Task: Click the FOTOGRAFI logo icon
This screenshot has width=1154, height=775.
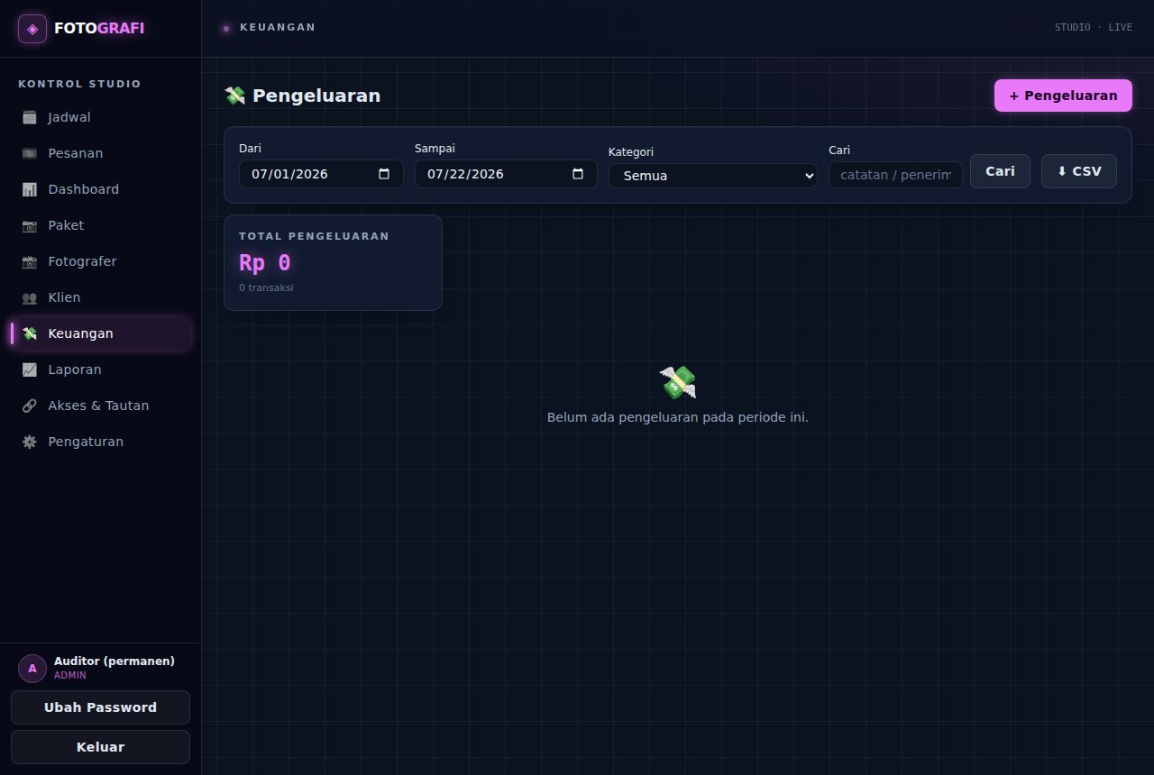Action: pyautogui.click(x=32, y=29)
